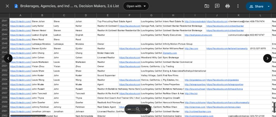Viewport: 276px width, 117px height.
Task: Open the coldwellbanker.com link in row 2561
Action: [x=198, y=112]
